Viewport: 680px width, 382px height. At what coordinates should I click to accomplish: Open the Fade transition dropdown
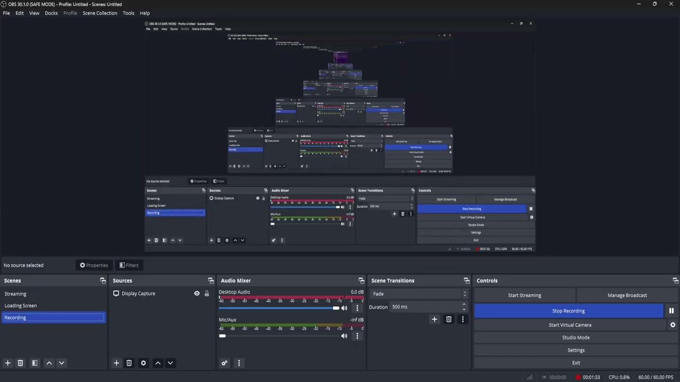click(x=419, y=294)
